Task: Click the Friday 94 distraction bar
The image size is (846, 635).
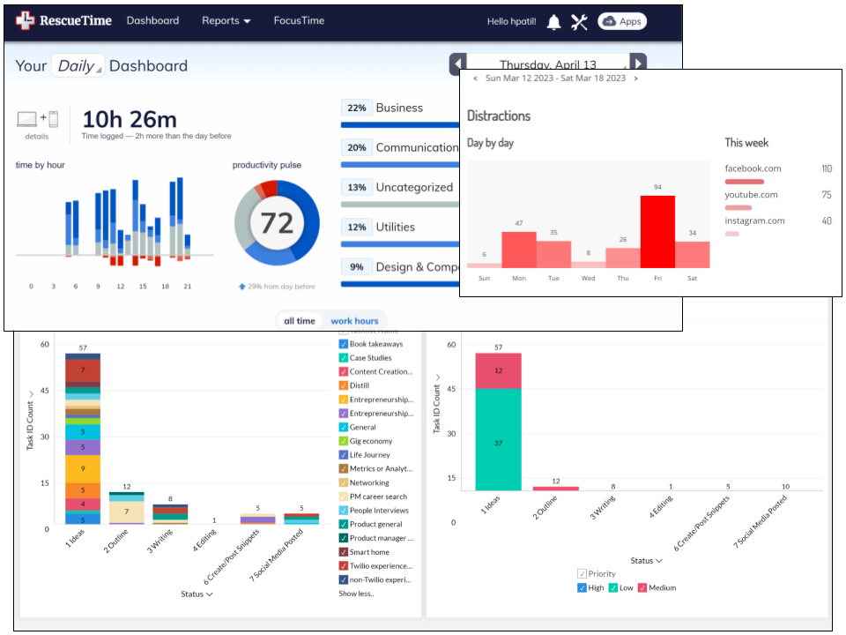Action: click(x=657, y=232)
